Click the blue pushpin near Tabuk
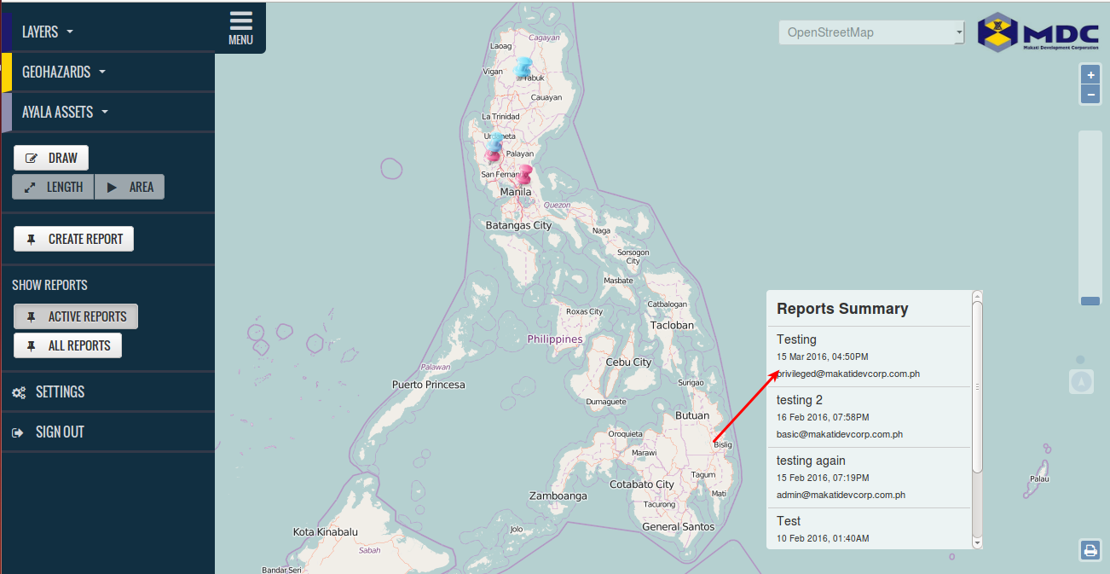The image size is (1110, 574). pos(523,68)
